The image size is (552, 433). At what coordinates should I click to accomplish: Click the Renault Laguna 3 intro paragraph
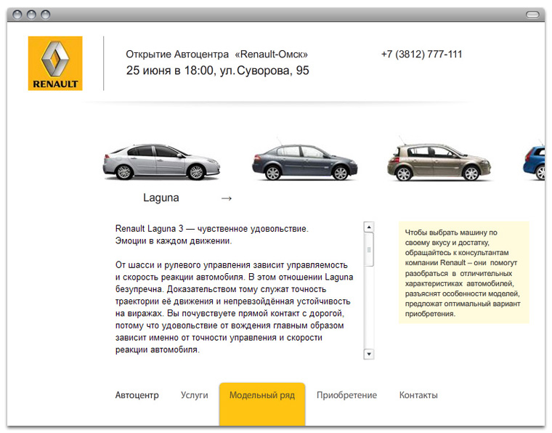click(x=212, y=235)
